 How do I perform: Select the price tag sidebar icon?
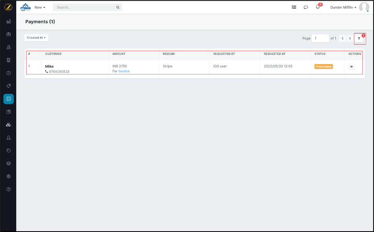pos(8,86)
